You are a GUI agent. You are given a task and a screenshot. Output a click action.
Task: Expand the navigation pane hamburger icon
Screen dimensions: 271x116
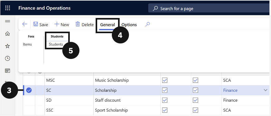[x=7, y=21]
